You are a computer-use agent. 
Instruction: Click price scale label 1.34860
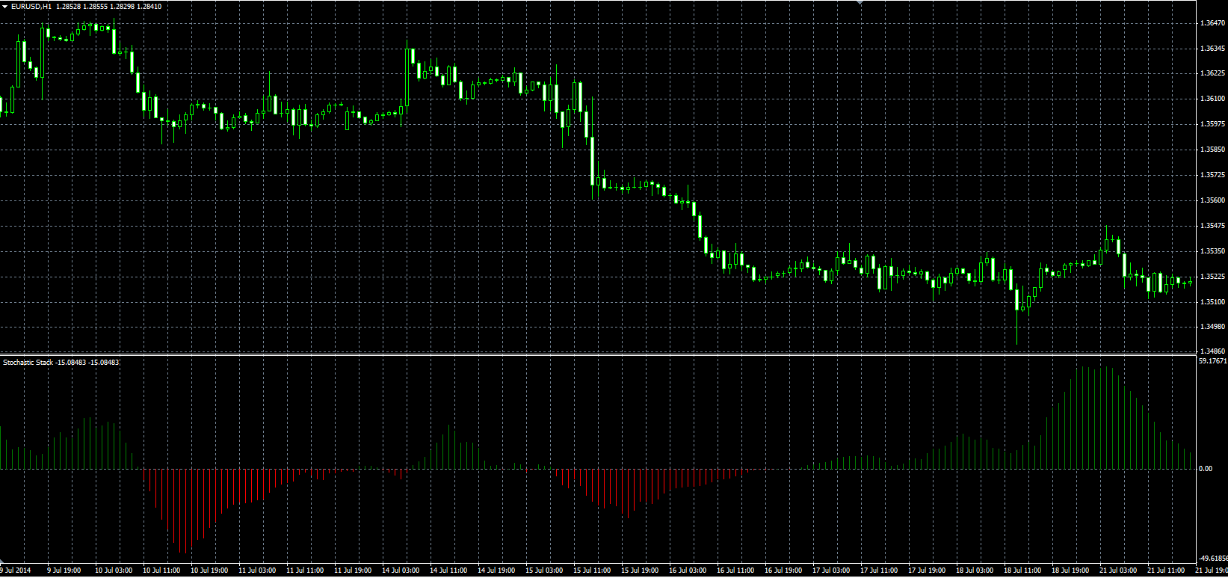tap(1212, 351)
